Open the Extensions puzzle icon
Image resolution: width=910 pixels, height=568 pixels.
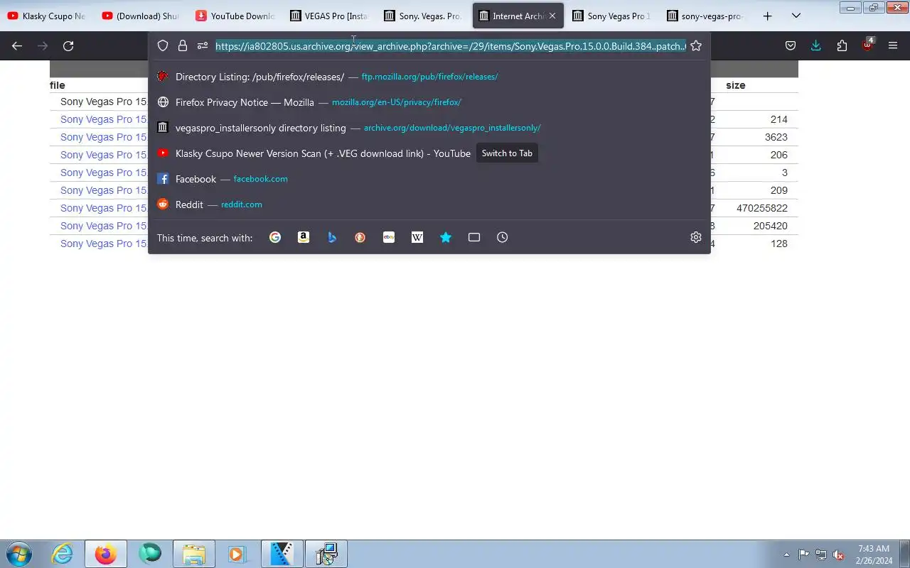click(842, 45)
